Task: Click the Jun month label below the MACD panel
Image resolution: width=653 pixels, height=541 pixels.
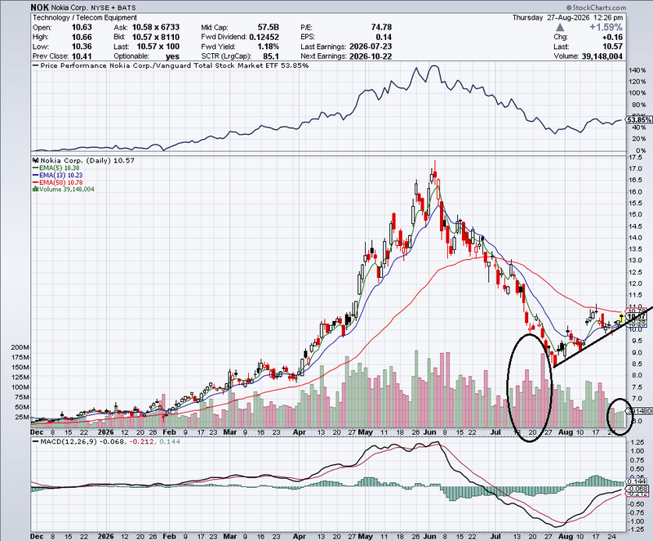Action: (x=429, y=536)
